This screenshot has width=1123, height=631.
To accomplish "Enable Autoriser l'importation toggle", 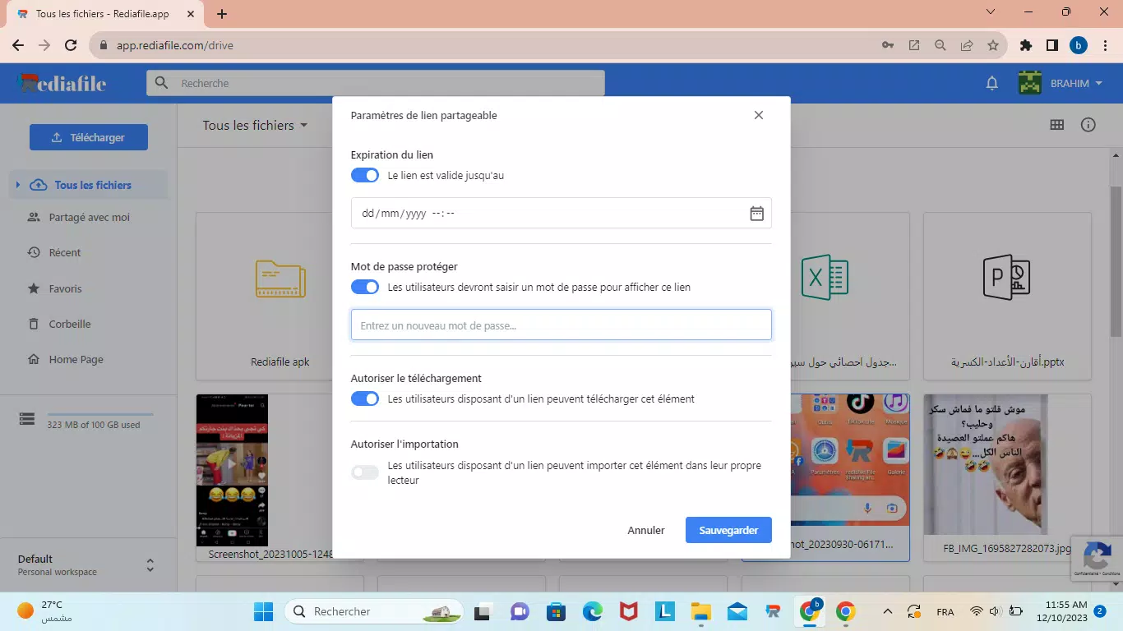I will coord(364,472).
